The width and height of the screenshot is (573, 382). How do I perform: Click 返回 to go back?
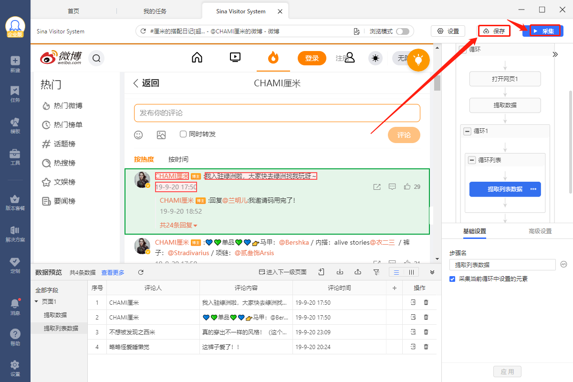[146, 83]
